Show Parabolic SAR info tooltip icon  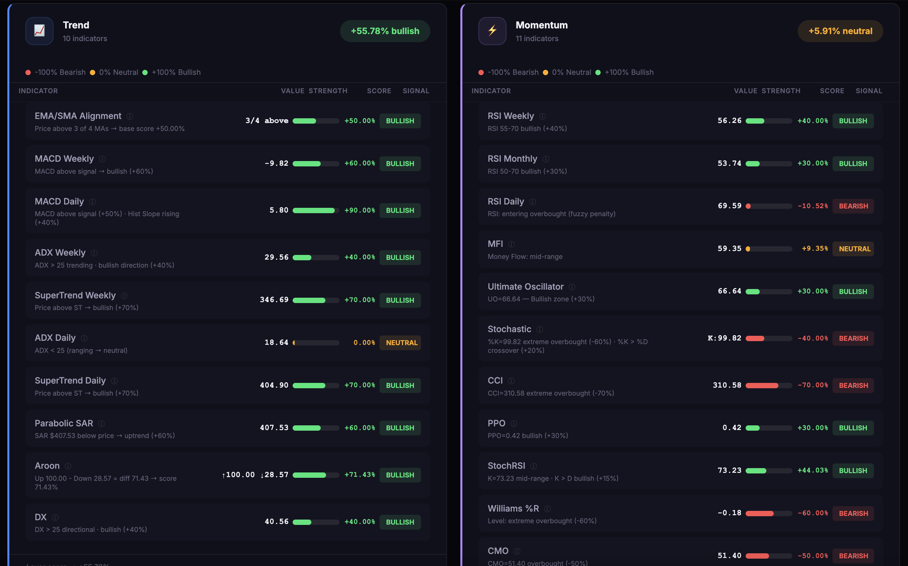[102, 423]
